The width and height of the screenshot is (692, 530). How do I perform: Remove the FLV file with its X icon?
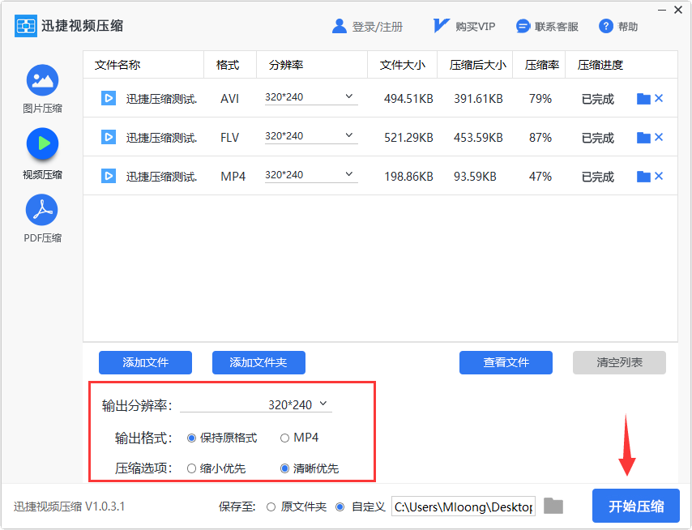point(659,137)
